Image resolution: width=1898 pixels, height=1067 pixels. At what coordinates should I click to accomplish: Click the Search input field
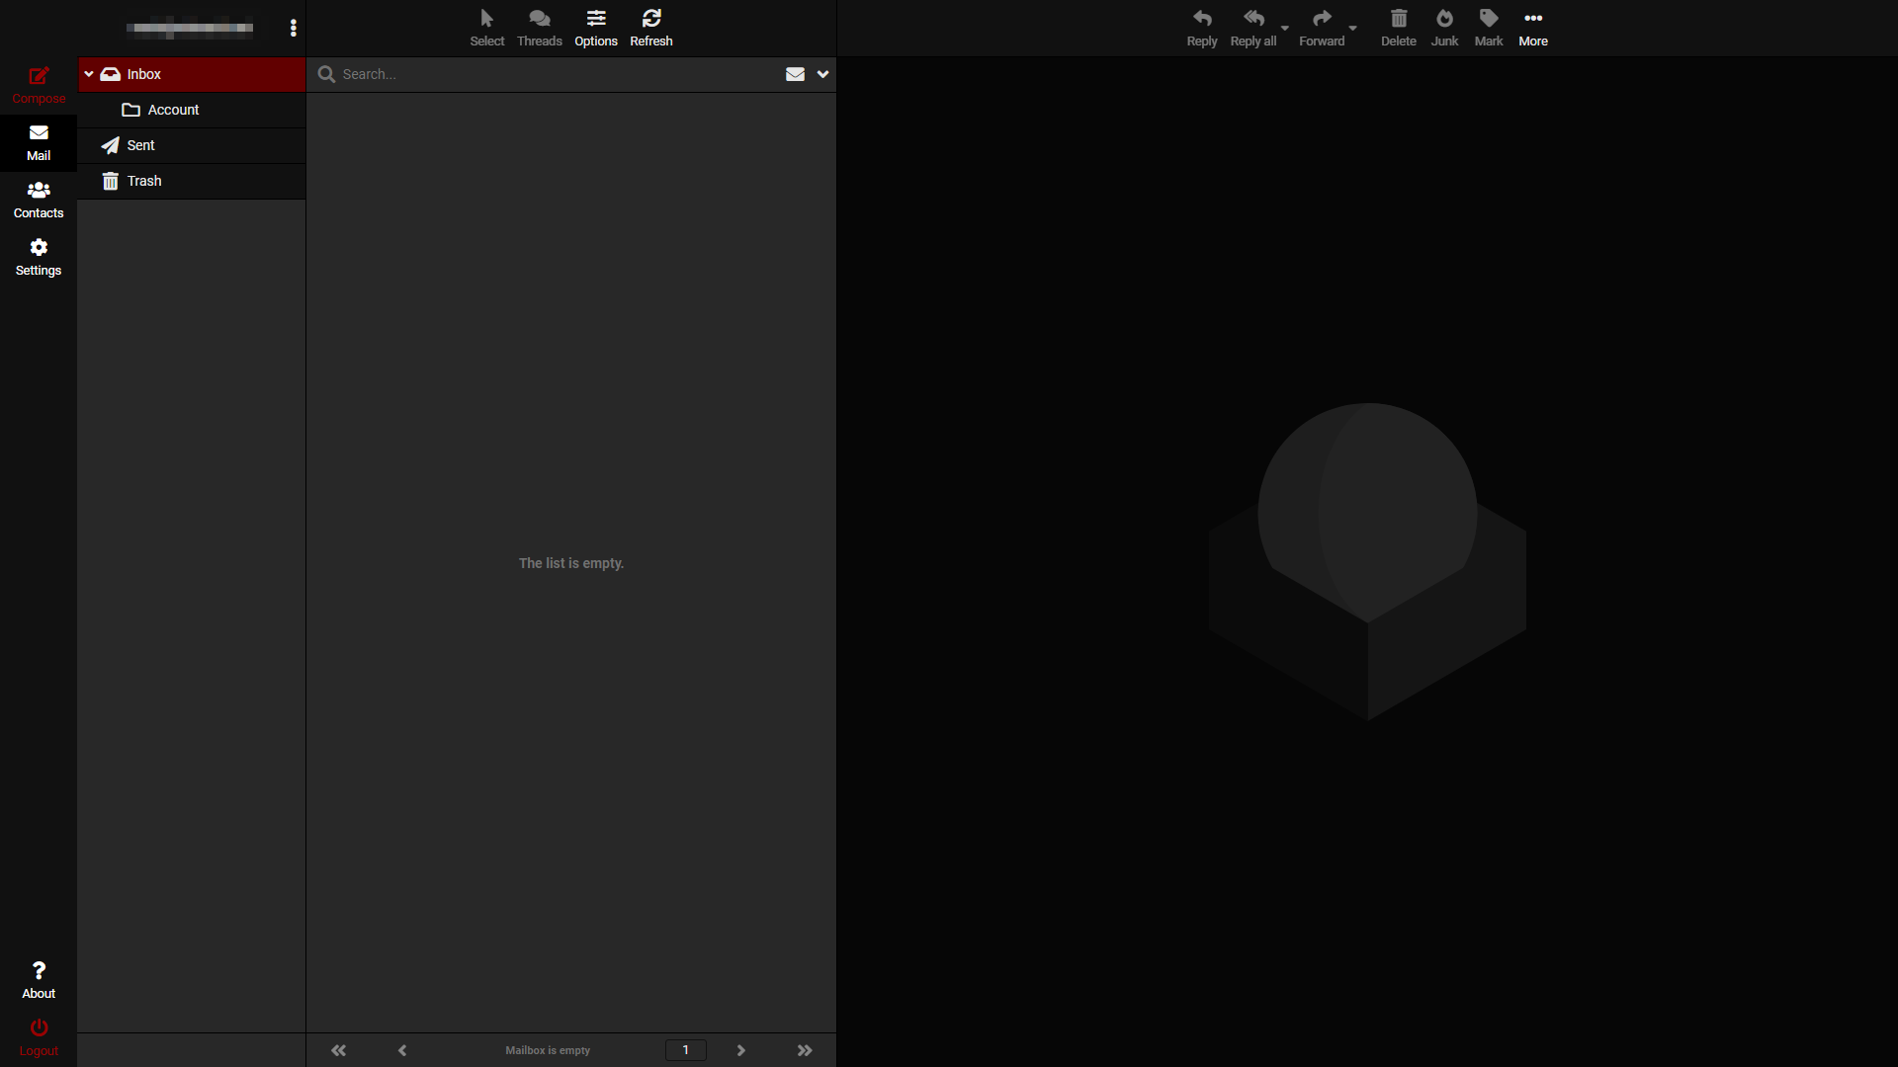tap(554, 74)
